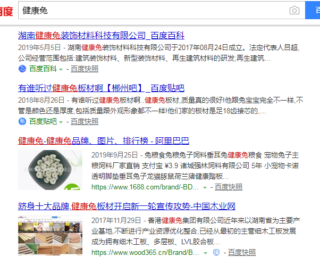
Task: Click 百度快照 under the Tieba result
Action: click(x=85, y=121)
